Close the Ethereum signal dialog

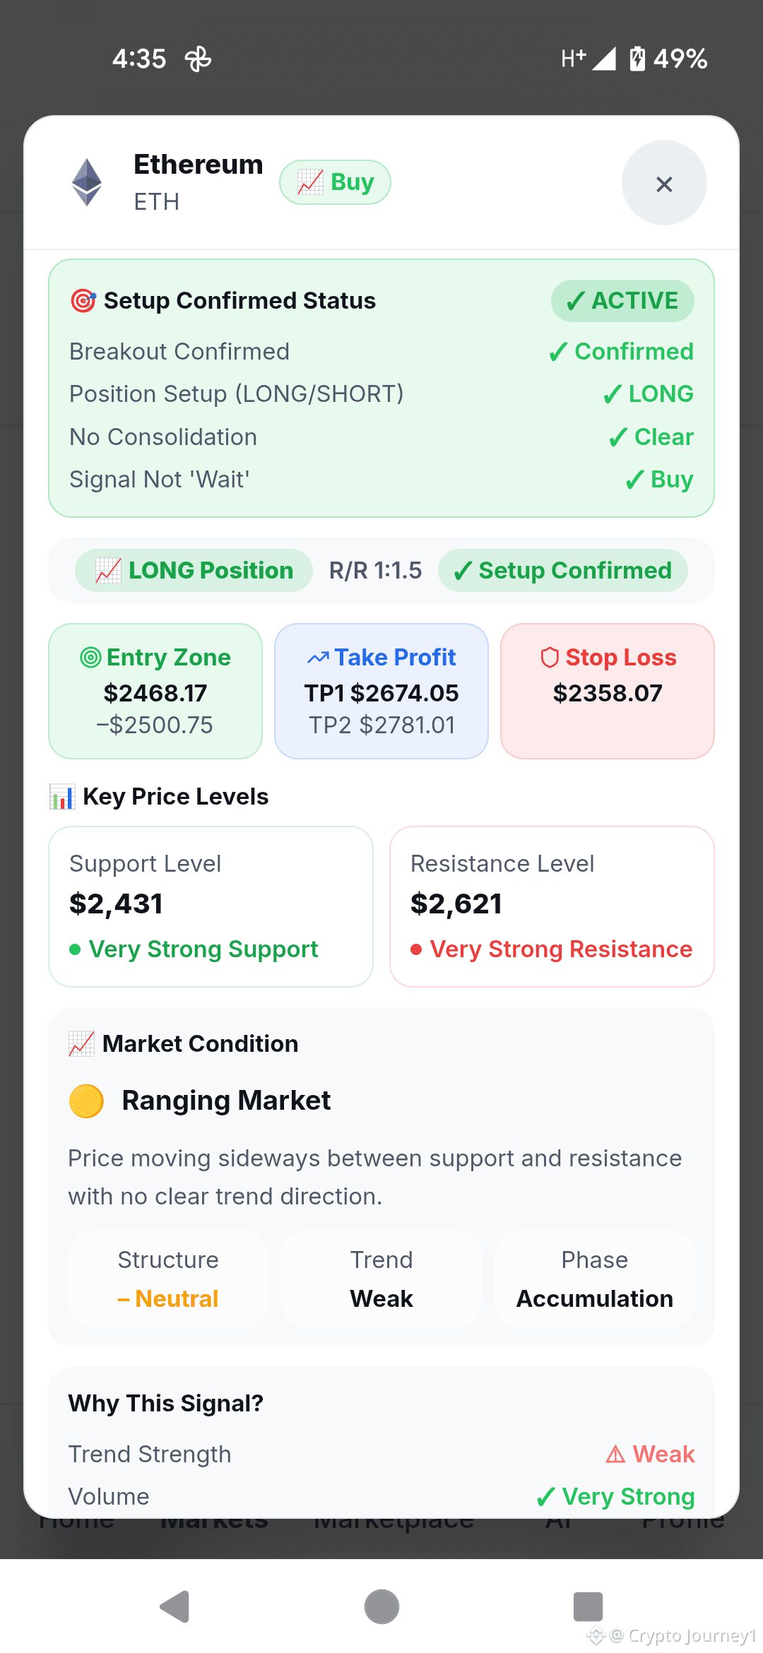(664, 183)
